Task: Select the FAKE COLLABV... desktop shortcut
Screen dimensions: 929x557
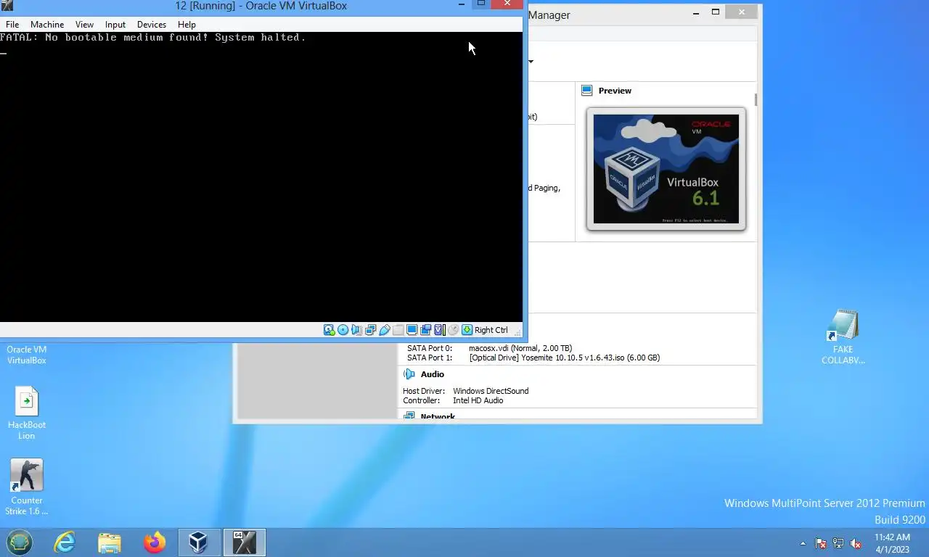Action: point(843,337)
